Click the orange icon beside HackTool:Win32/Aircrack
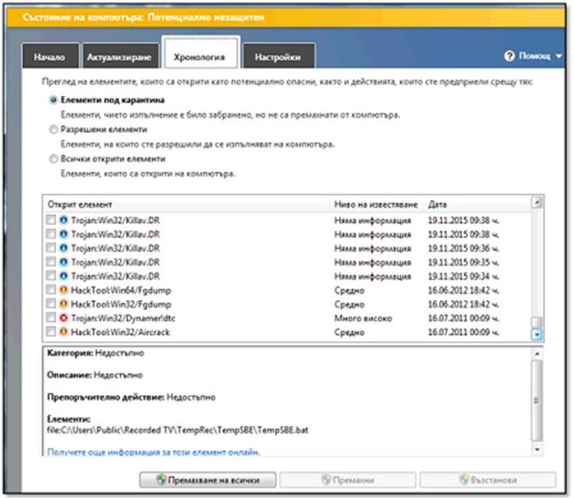This screenshot has width=574, height=498. point(62,331)
